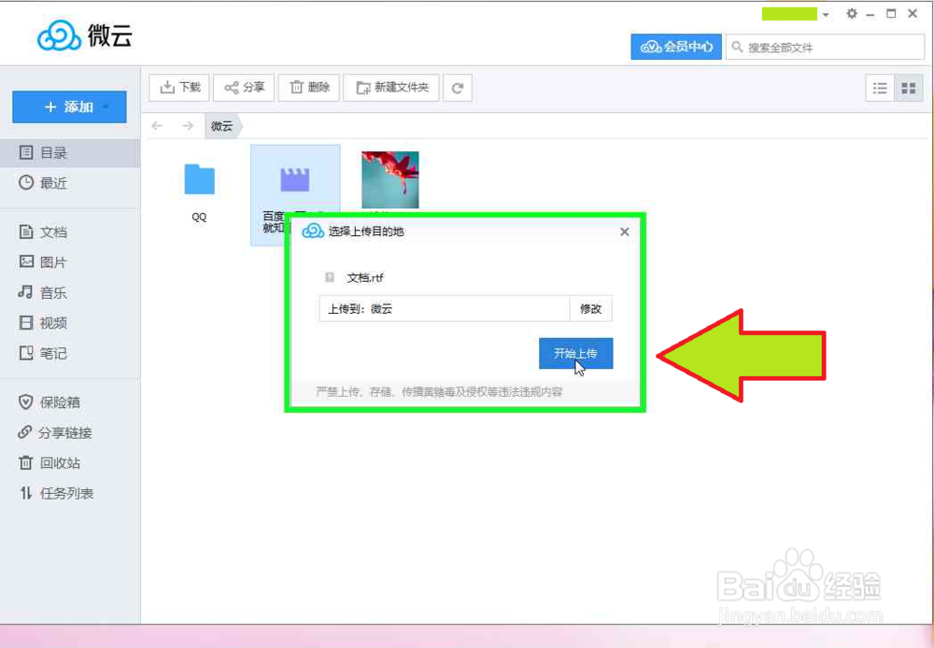
Task: Select 目录 in the sidebar
Action: tap(70, 153)
